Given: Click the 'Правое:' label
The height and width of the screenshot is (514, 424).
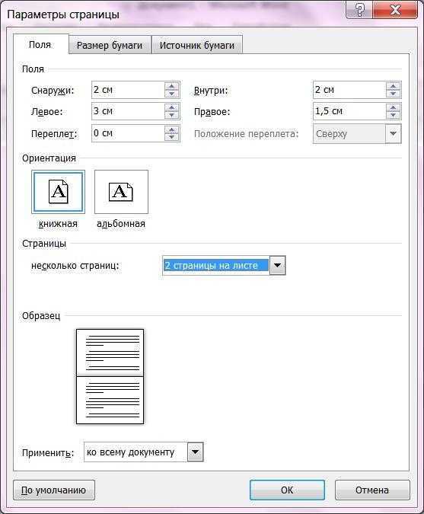Looking at the screenshot, I should point(212,112).
